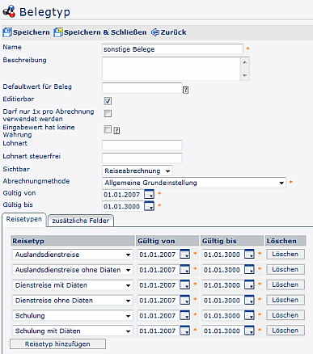The width and height of the screenshot is (313, 354).
Task: Click Speichern & Schließen icon
Action: pos(58,32)
